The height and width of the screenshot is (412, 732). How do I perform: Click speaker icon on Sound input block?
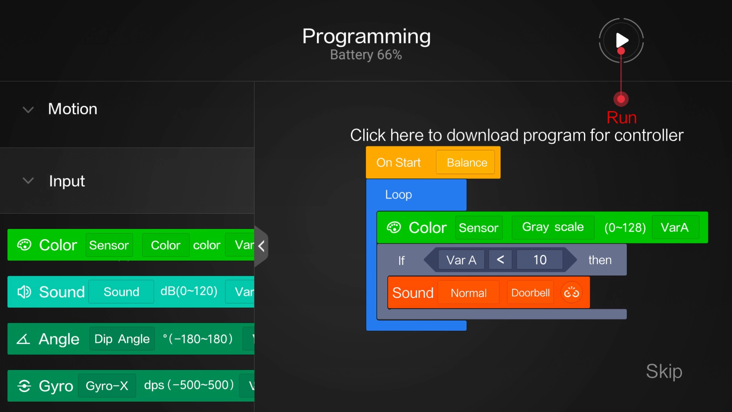[x=24, y=292]
